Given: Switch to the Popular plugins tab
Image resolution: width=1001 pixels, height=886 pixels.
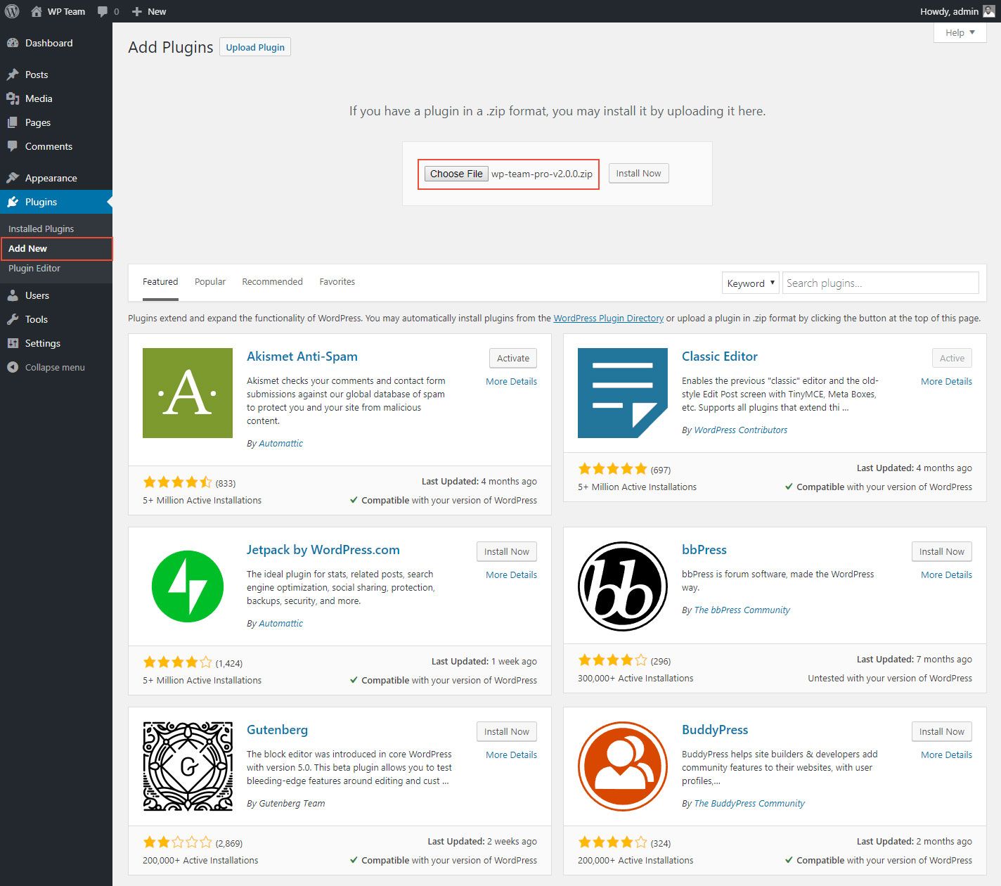Looking at the screenshot, I should coord(209,281).
